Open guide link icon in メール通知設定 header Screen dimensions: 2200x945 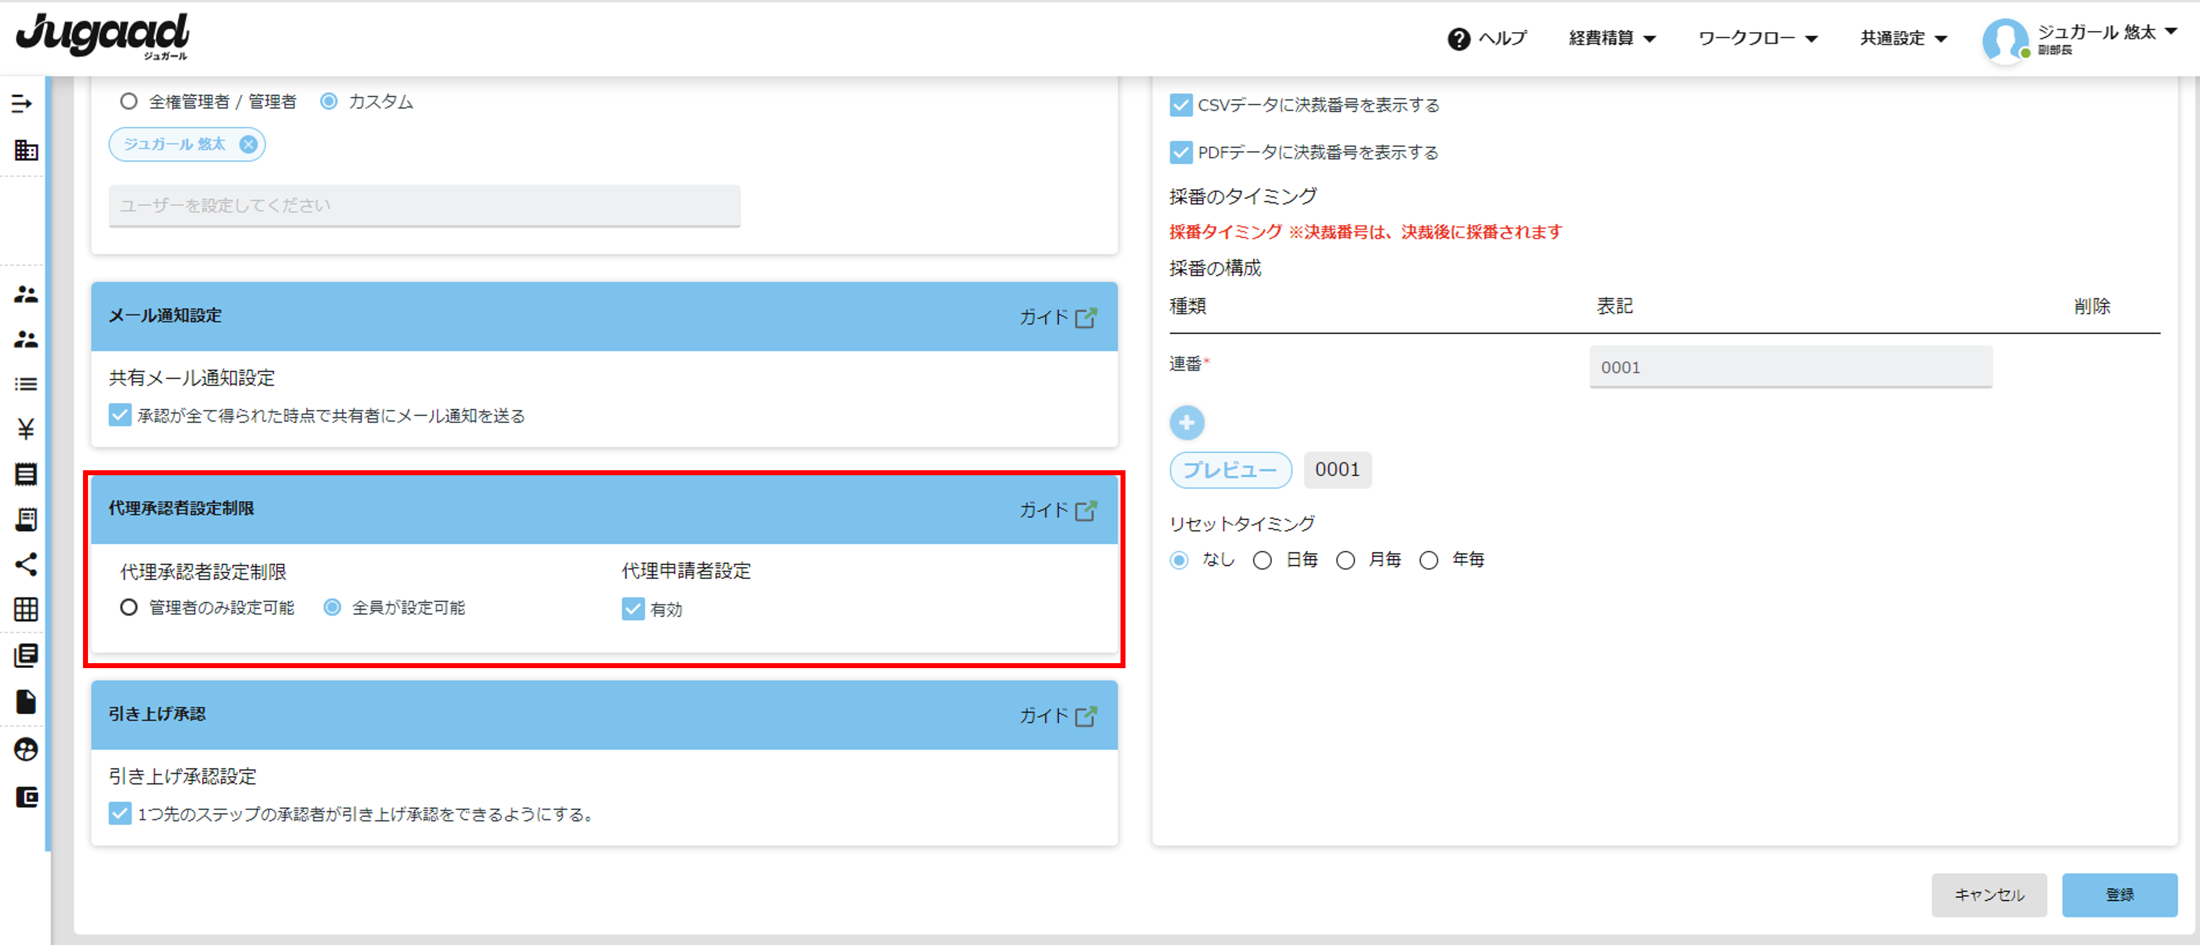coord(1085,317)
